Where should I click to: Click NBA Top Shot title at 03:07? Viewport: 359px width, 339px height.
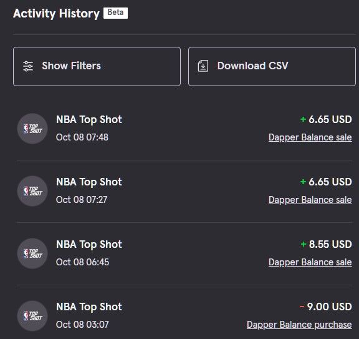(89, 307)
